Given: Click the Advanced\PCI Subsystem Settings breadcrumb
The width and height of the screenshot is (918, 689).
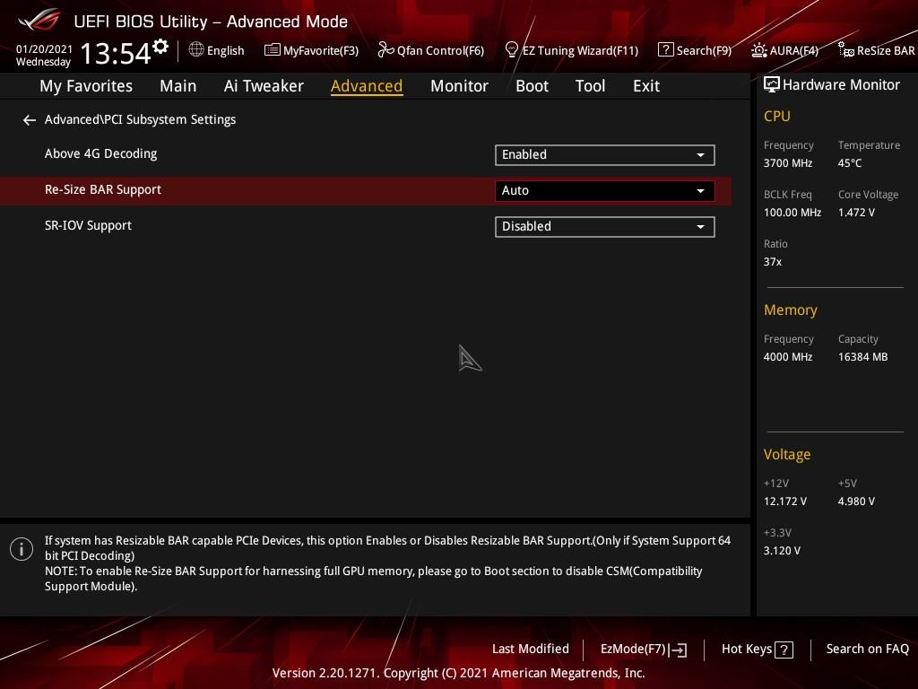Looking at the screenshot, I should 140,119.
